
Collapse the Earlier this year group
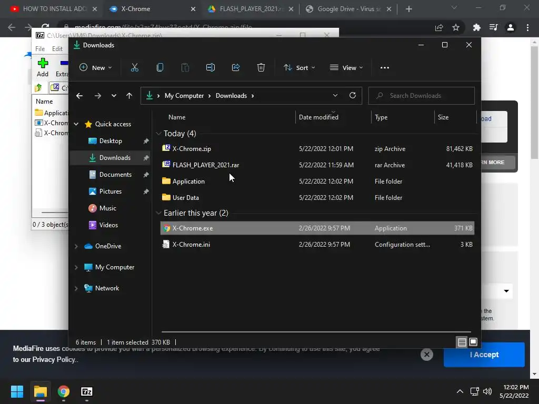coord(158,213)
